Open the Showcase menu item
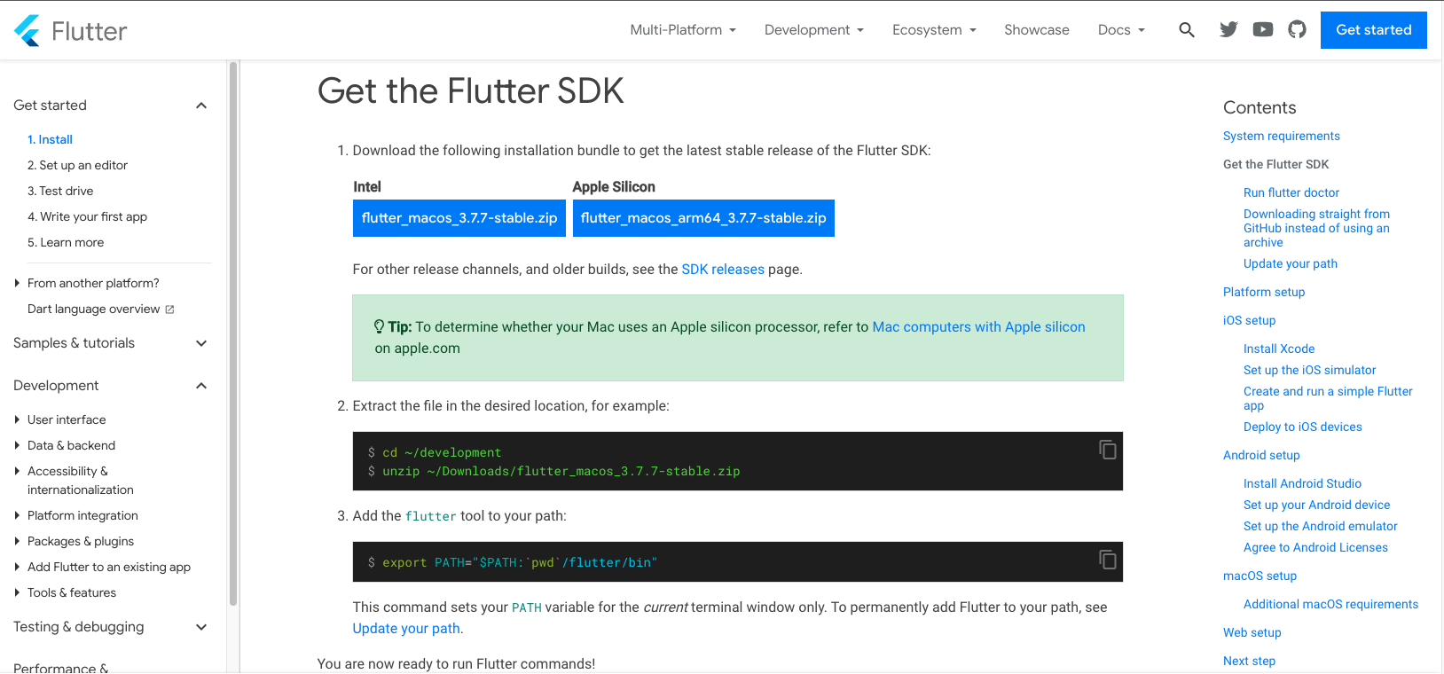This screenshot has width=1444, height=674. [1036, 30]
